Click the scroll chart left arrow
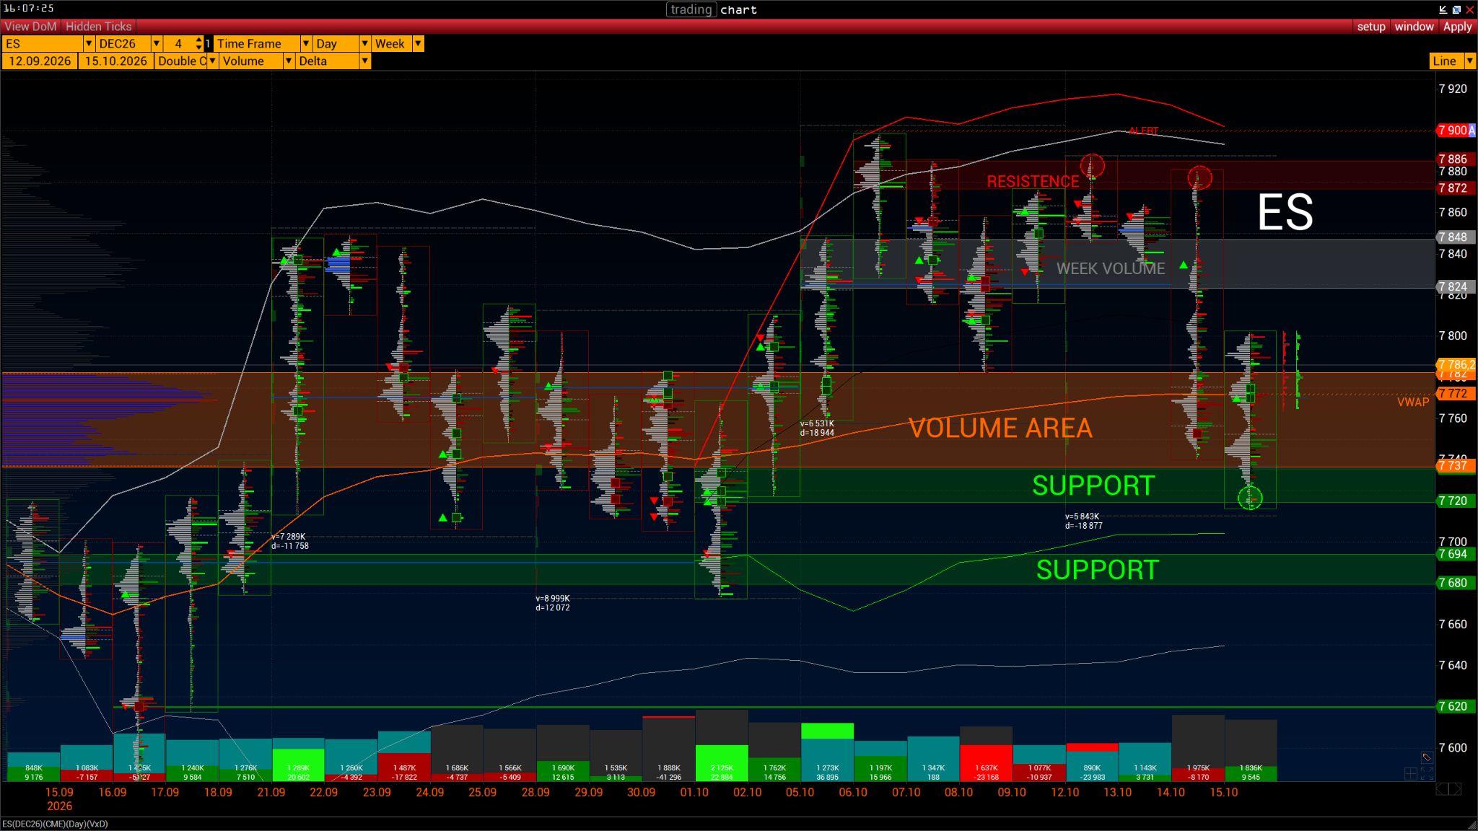 click(1441, 790)
